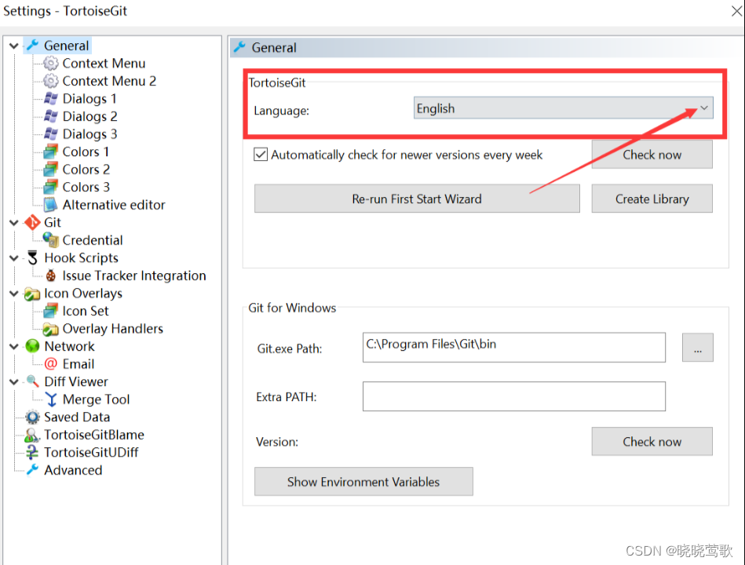Click Check now beside Version label
This screenshot has width=745, height=565.
[x=652, y=442]
